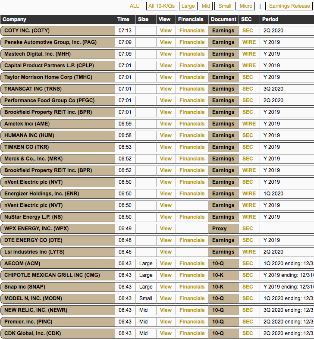Image resolution: width=314 pixels, height=339 pixels.
Task: Click the 1Q 2020 period for Energizer
Action: tap(273, 194)
